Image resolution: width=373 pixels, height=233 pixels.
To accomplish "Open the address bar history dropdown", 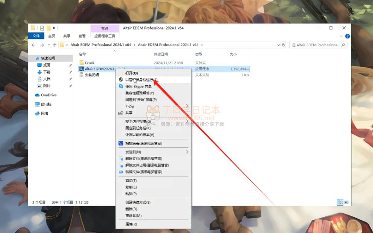I will (x=279, y=45).
